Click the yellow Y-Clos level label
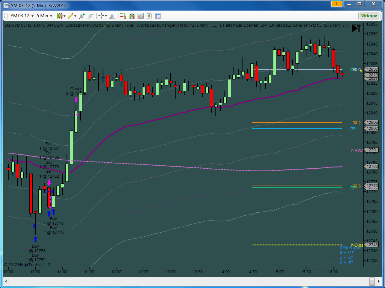This screenshot has height=288, width=385. [356, 245]
